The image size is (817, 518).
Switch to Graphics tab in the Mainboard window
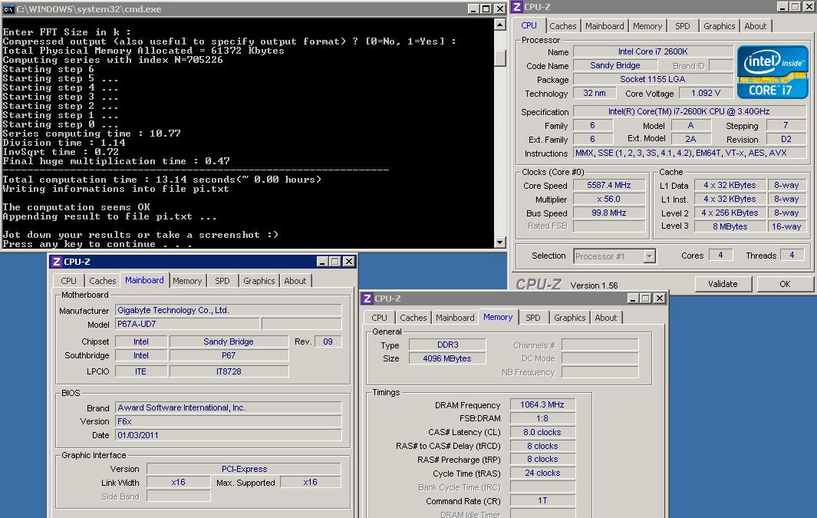point(259,281)
